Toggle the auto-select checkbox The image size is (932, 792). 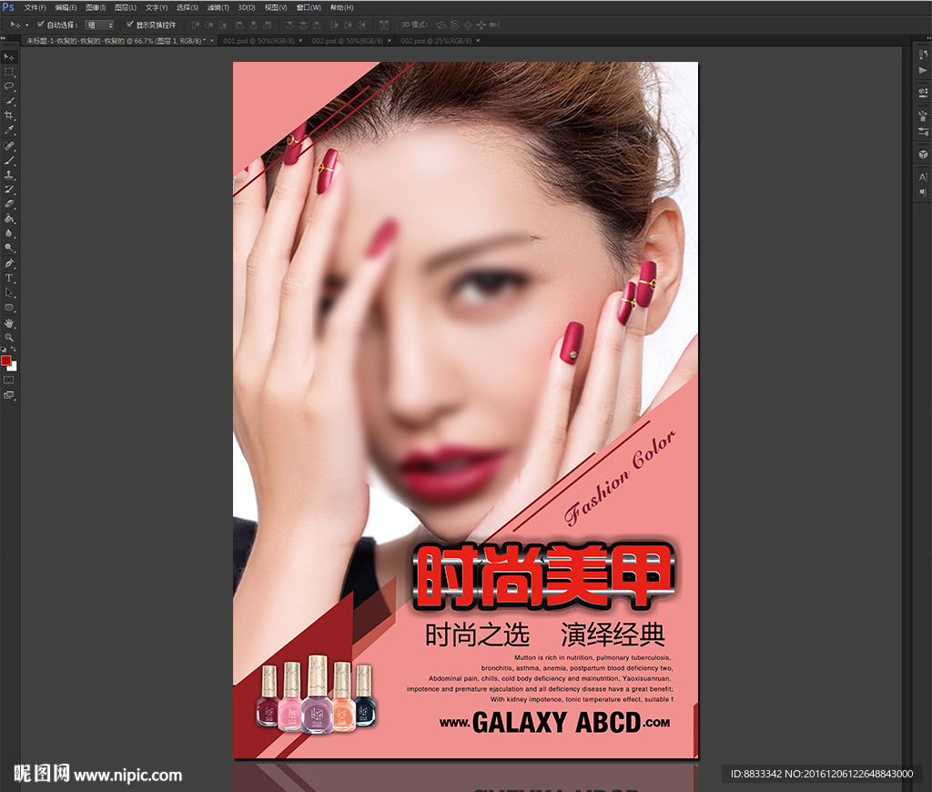(x=40, y=25)
